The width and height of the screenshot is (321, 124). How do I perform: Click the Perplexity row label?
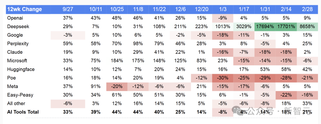[x=18, y=44]
